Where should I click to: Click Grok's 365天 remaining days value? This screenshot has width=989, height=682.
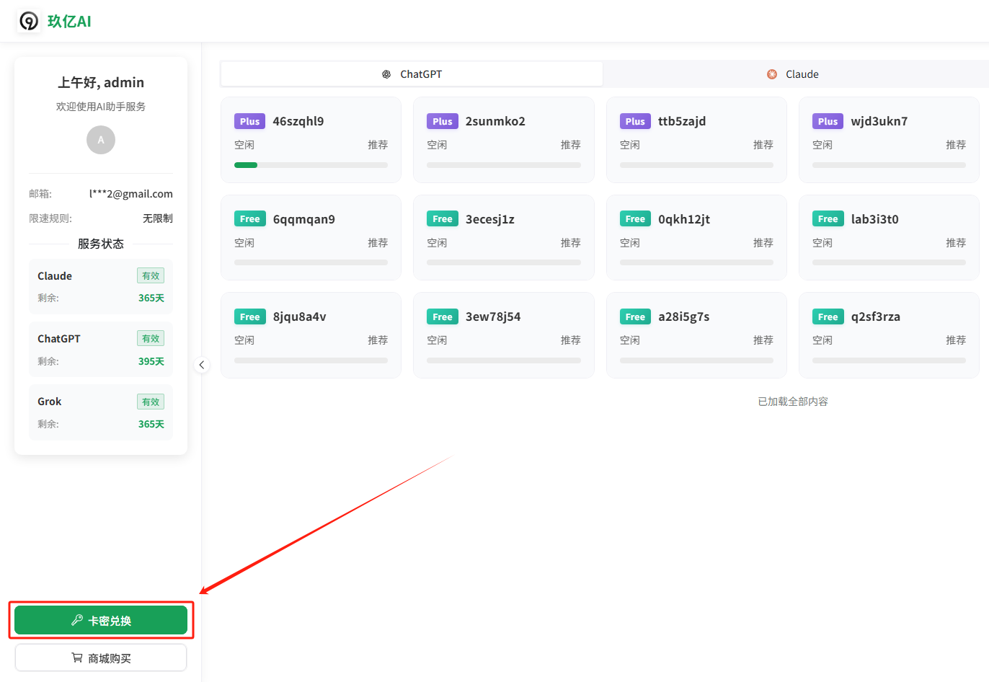pyautogui.click(x=151, y=424)
